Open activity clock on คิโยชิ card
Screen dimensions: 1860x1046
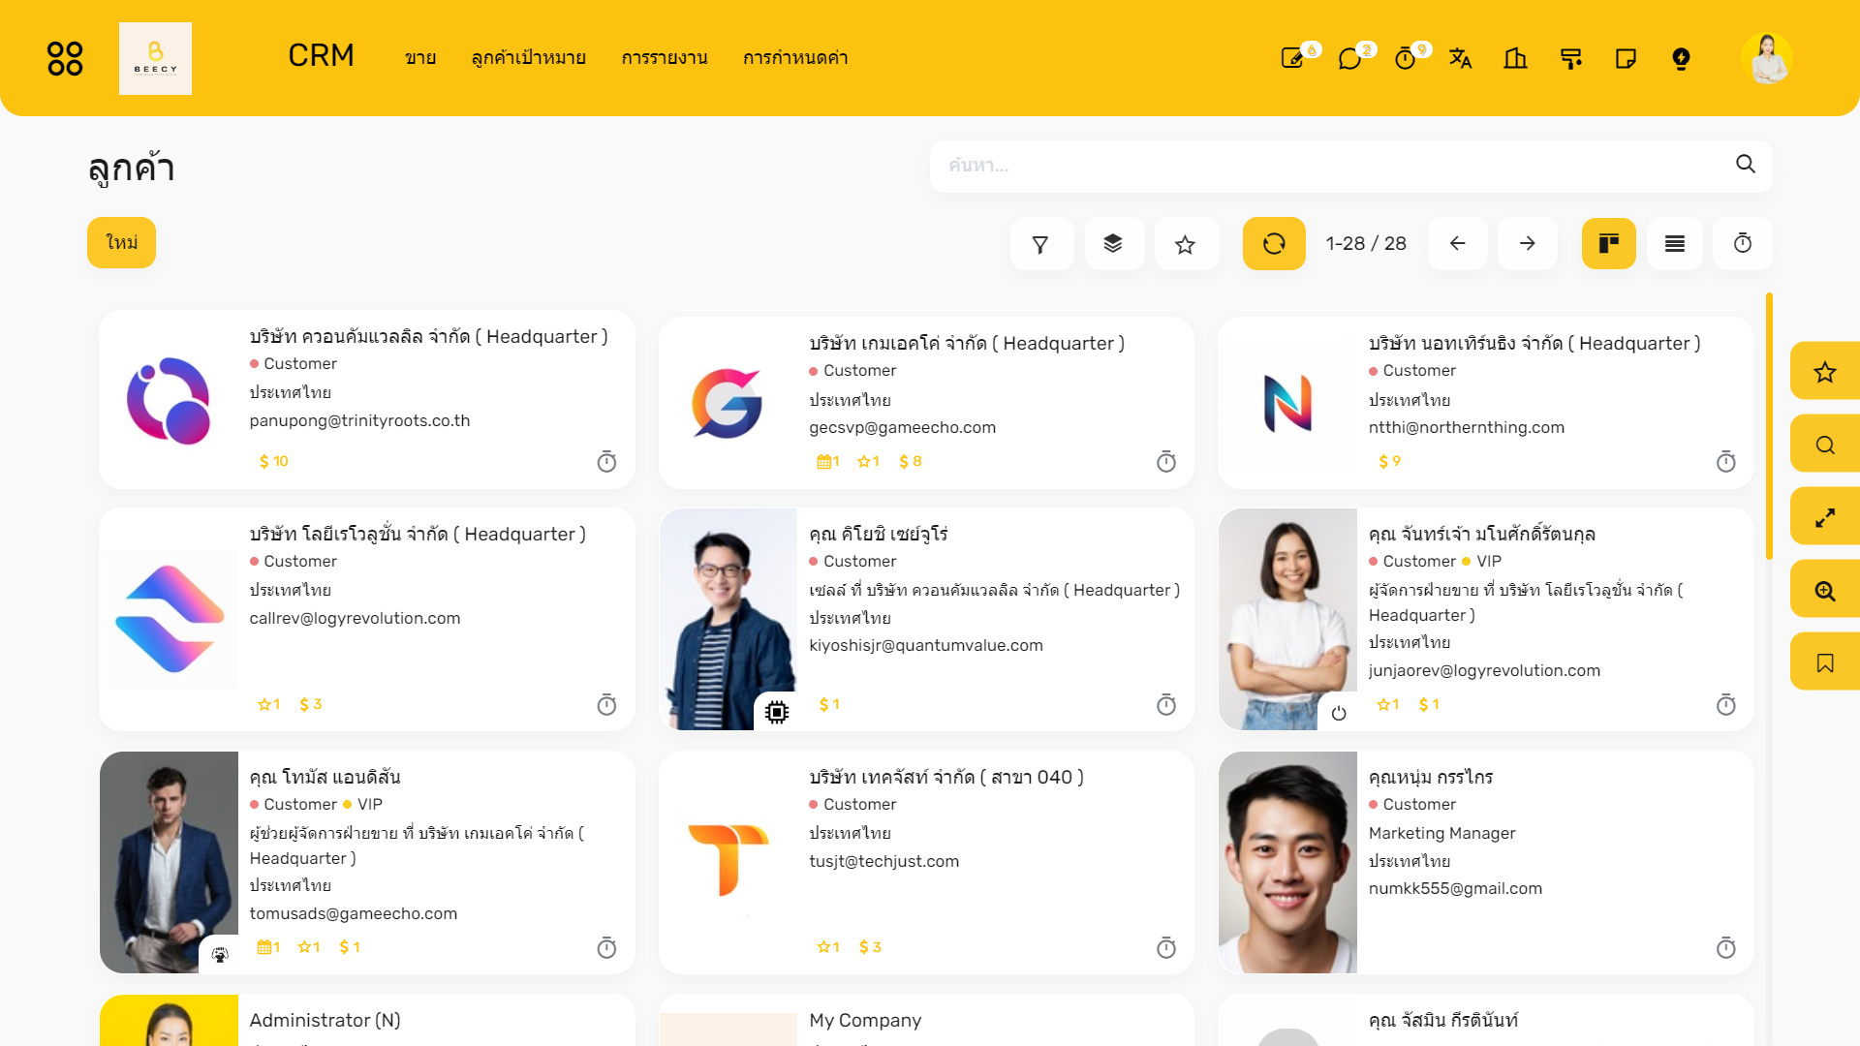point(1166,705)
